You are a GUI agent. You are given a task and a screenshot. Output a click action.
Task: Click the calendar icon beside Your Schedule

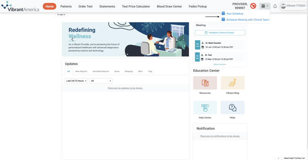tap(223, 13)
